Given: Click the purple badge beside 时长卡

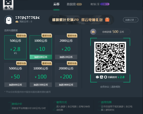Looking at the screenshot, I should point(105,4).
